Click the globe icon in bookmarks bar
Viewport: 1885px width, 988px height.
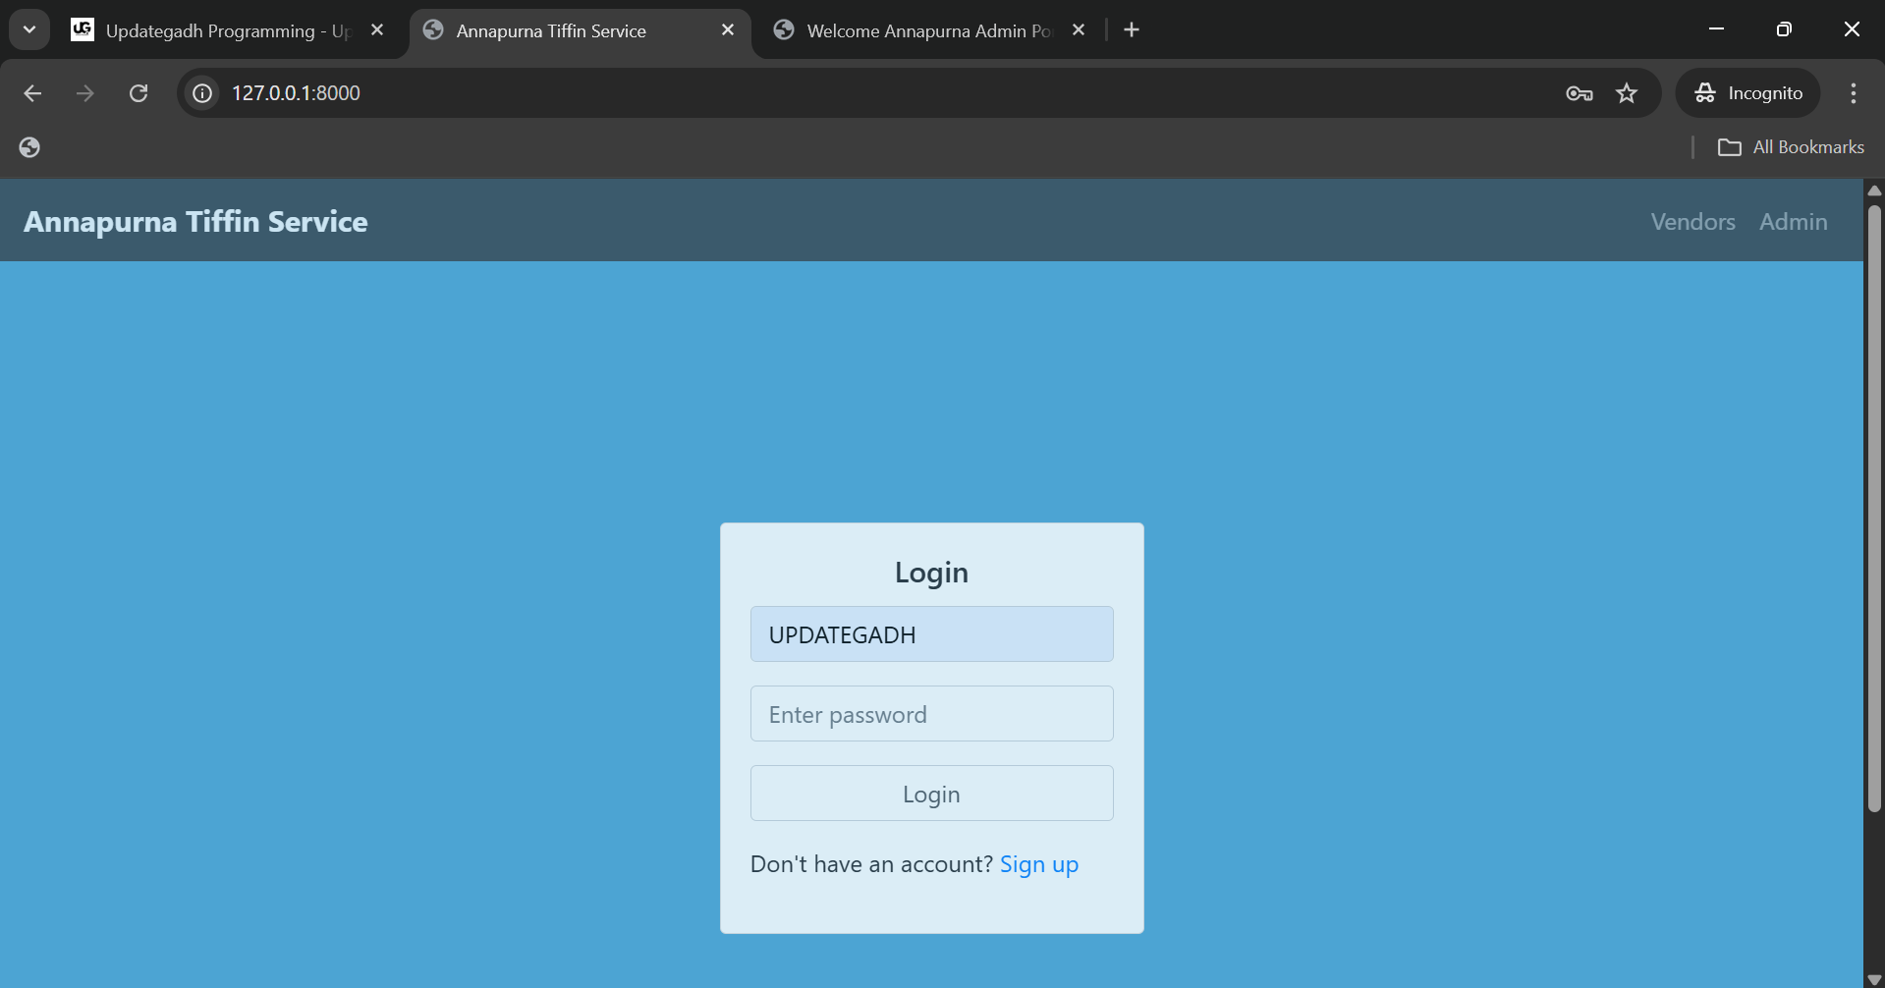pyautogui.click(x=29, y=147)
